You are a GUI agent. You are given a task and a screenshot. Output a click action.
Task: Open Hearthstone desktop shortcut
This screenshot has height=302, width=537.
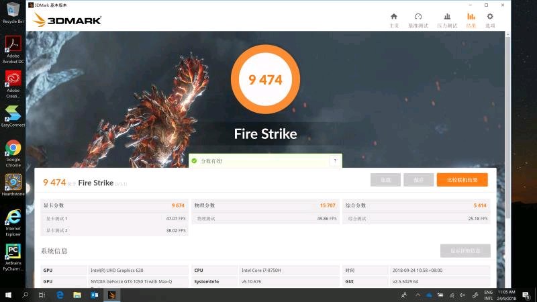pos(13,185)
